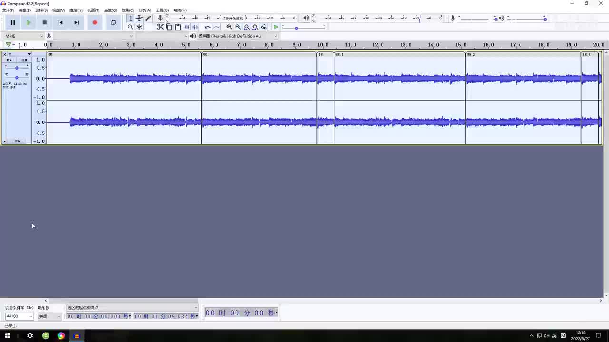Open the snap-to dropdown showing 关闭
The image size is (609, 342).
[49, 316]
